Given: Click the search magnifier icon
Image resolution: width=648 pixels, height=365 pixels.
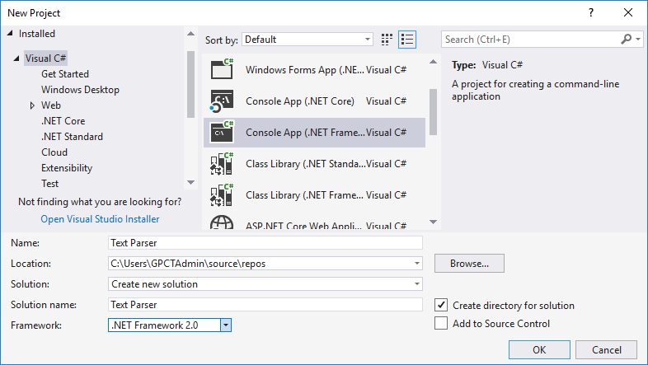Looking at the screenshot, I should coord(627,39).
